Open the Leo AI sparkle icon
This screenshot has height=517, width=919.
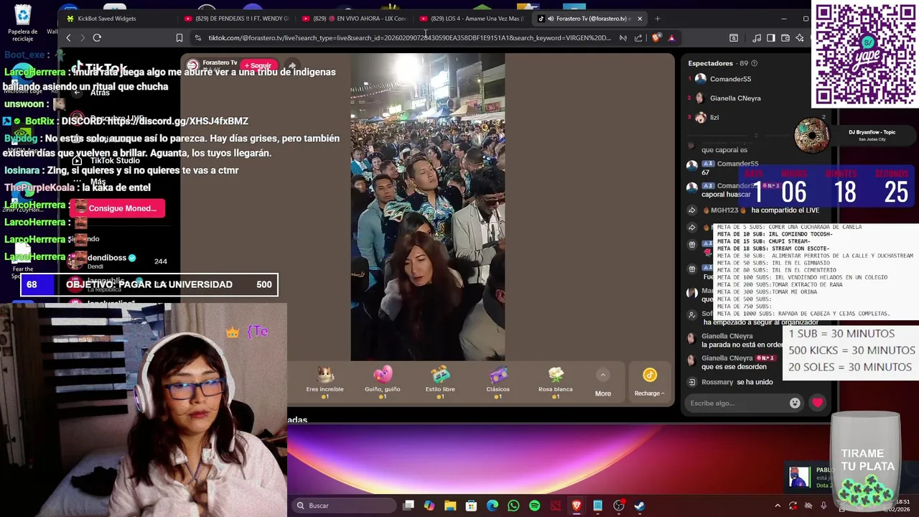[x=799, y=38]
